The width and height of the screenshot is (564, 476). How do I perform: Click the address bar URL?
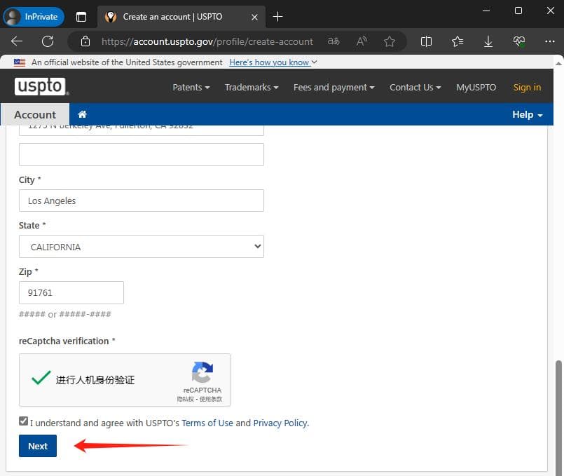coord(207,41)
